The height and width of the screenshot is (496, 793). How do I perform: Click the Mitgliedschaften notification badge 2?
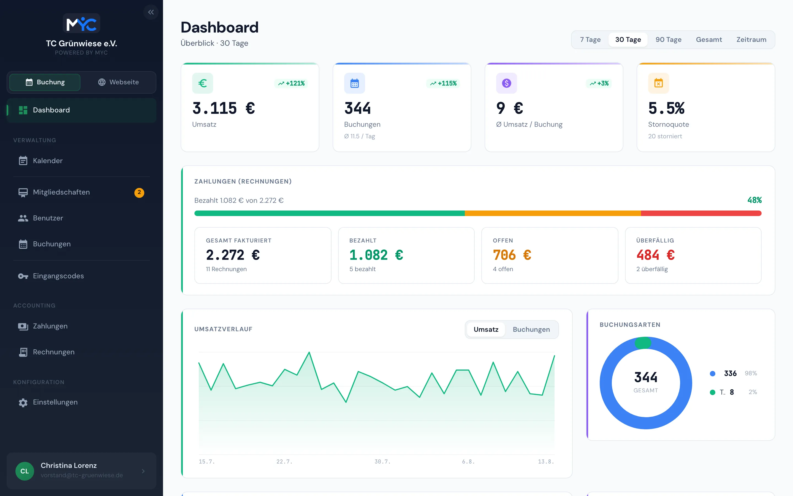(139, 193)
